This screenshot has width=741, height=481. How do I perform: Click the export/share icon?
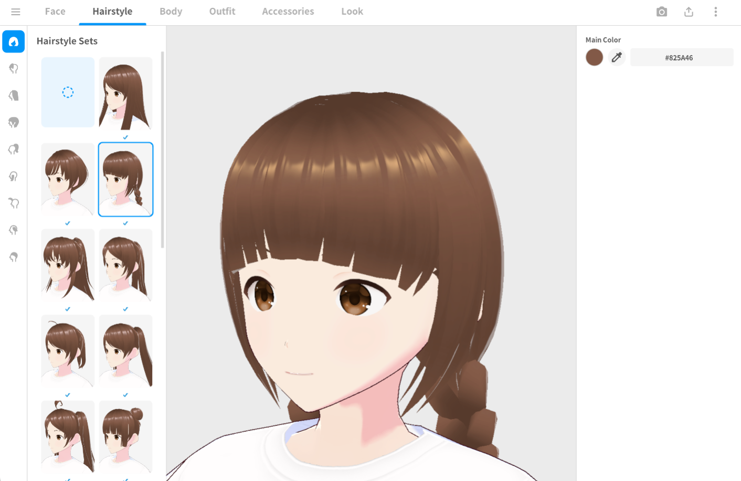pyautogui.click(x=689, y=12)
